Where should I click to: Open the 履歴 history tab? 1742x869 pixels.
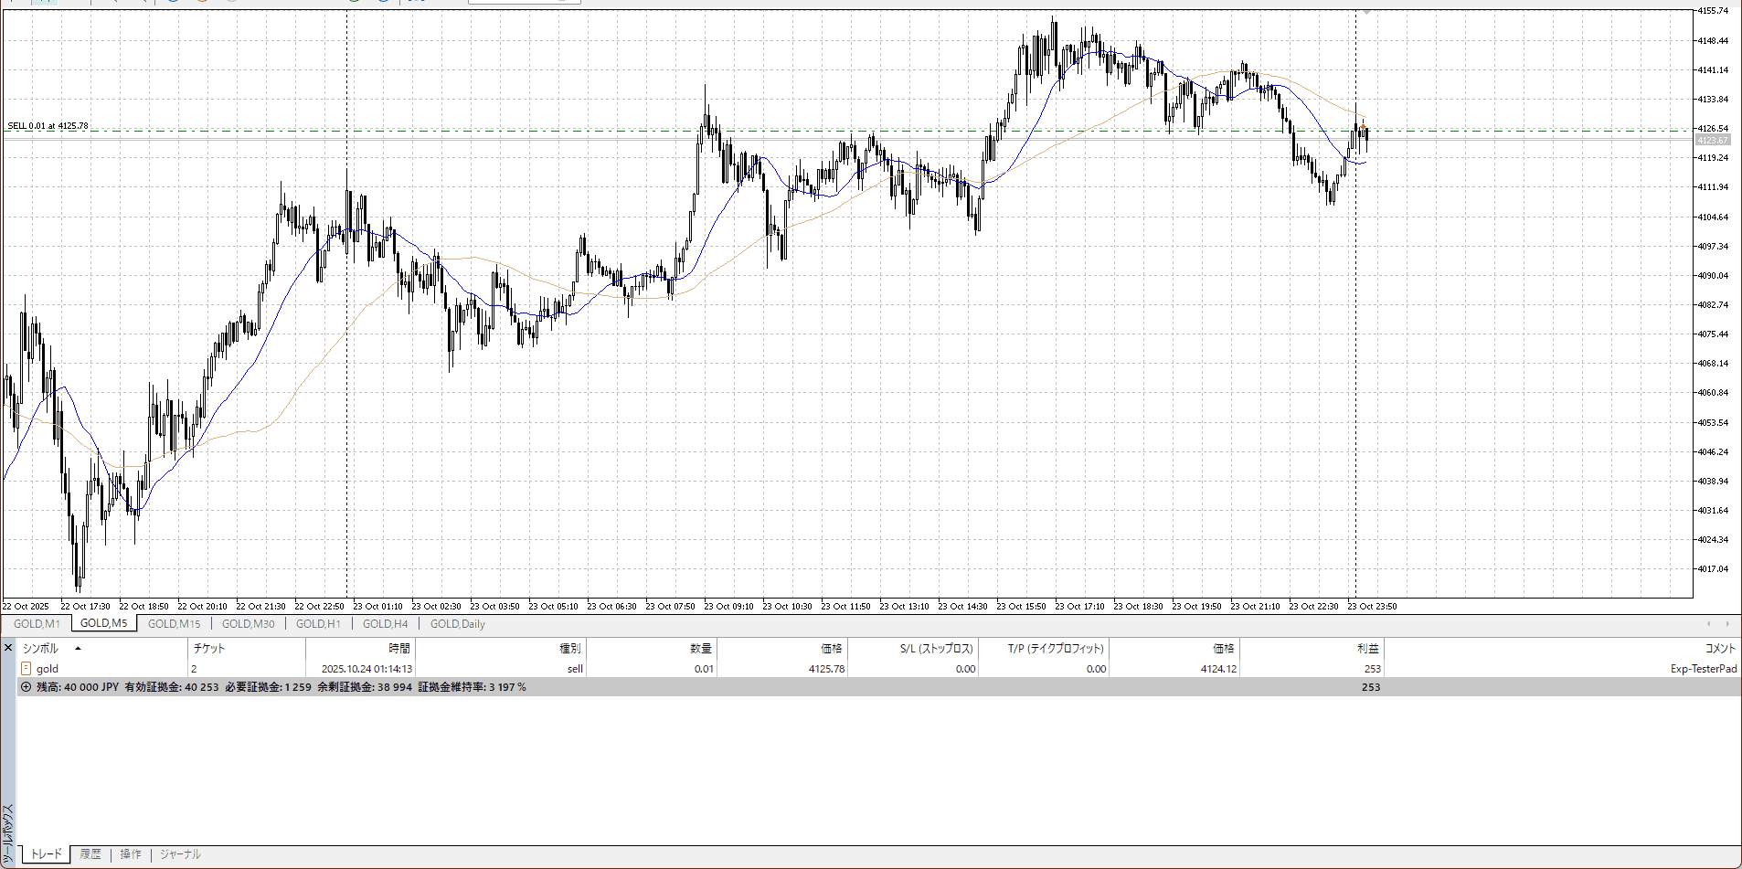(90, 854)
